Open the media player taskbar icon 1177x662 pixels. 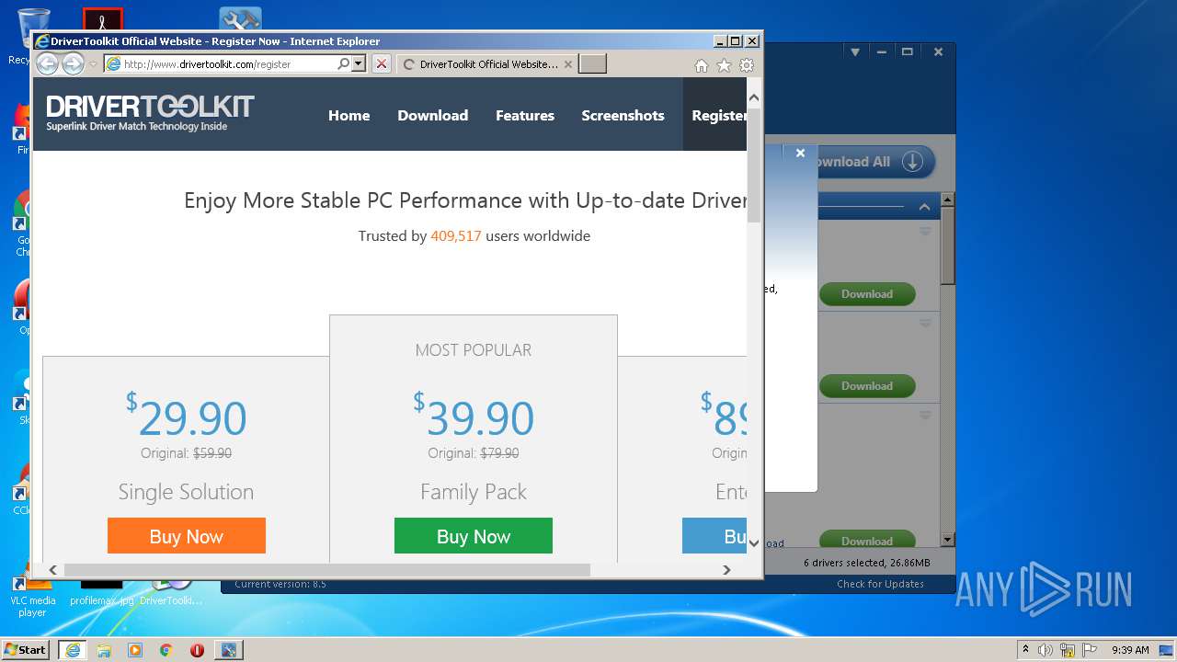135,650
